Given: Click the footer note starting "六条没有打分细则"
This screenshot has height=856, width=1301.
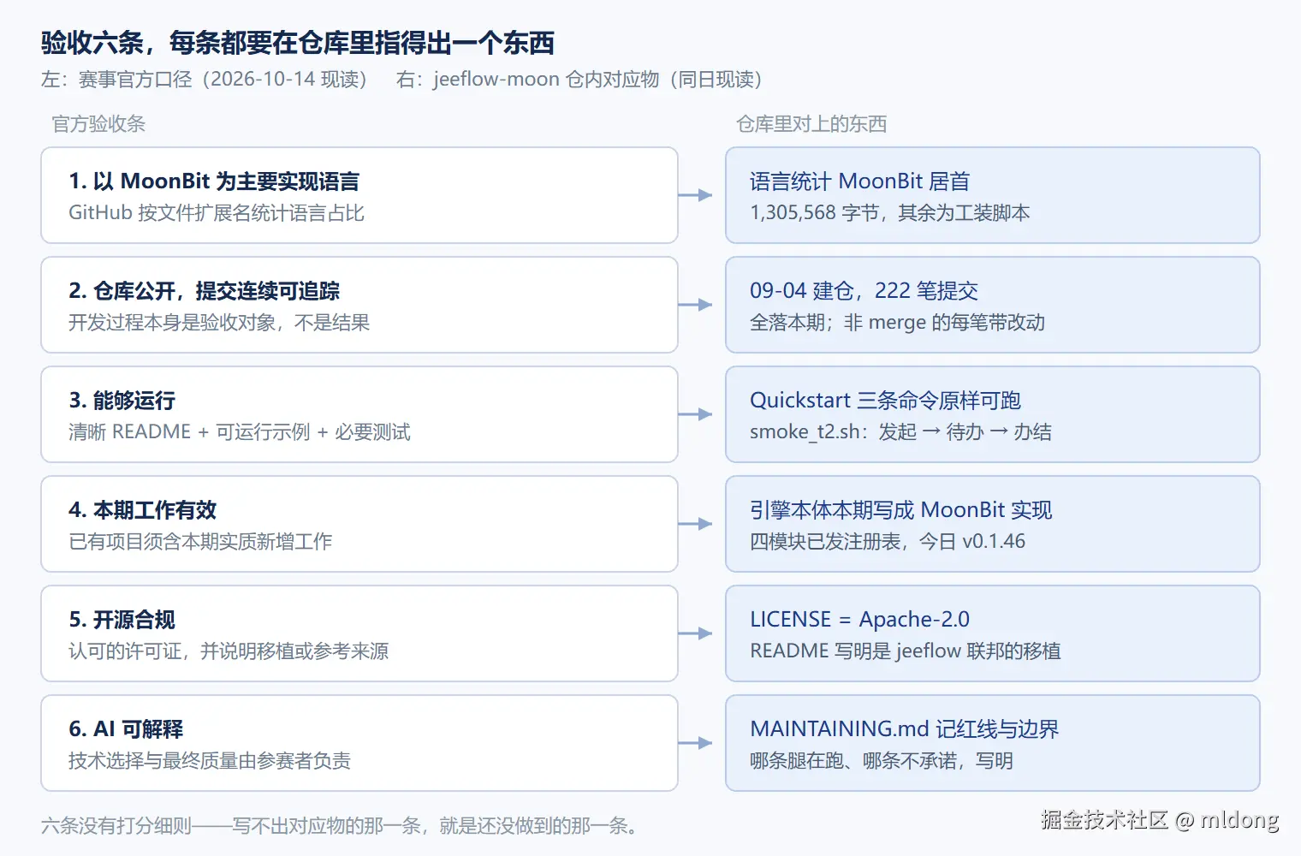Looking at the screenshot, I should [x=340, y=826].
